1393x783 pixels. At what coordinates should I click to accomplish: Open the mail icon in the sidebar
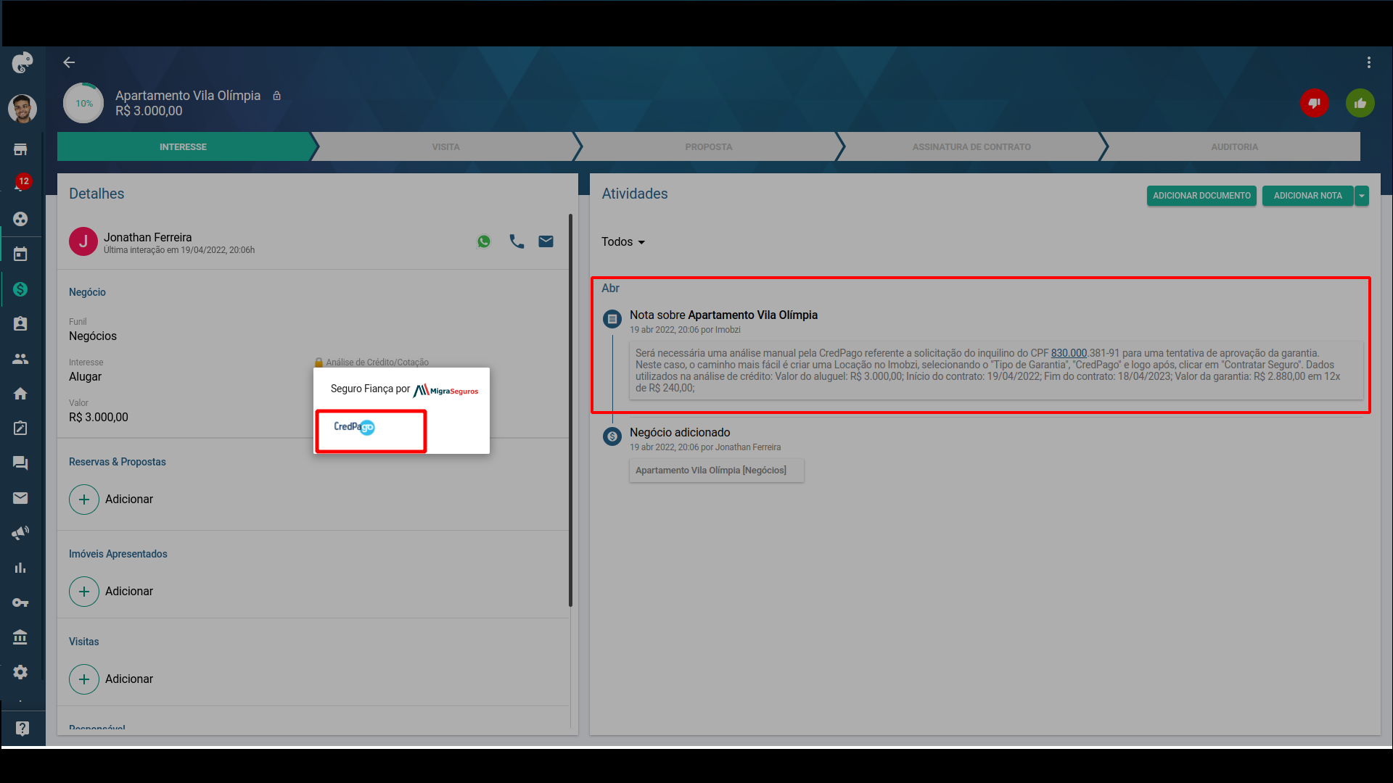point(20,498)
